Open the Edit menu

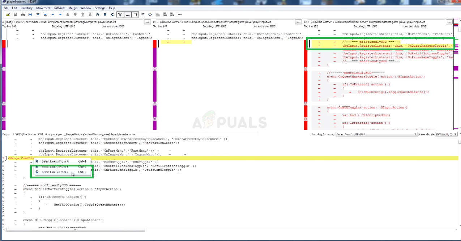tap(14, 8)
